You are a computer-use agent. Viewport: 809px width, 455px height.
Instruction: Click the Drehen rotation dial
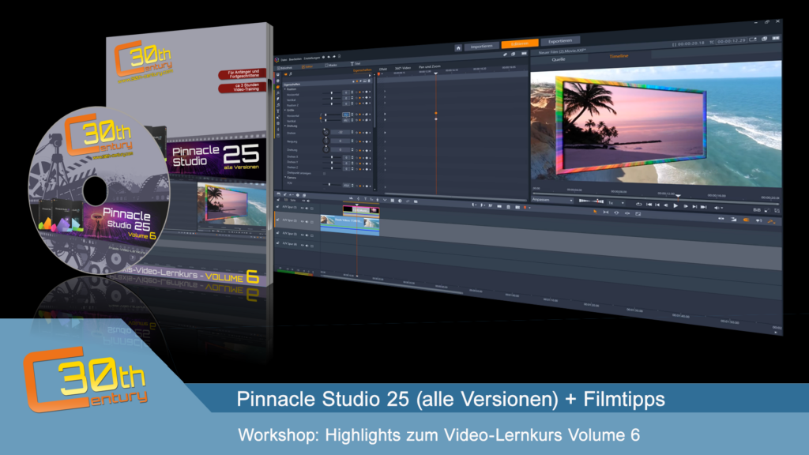pos(325,132)
